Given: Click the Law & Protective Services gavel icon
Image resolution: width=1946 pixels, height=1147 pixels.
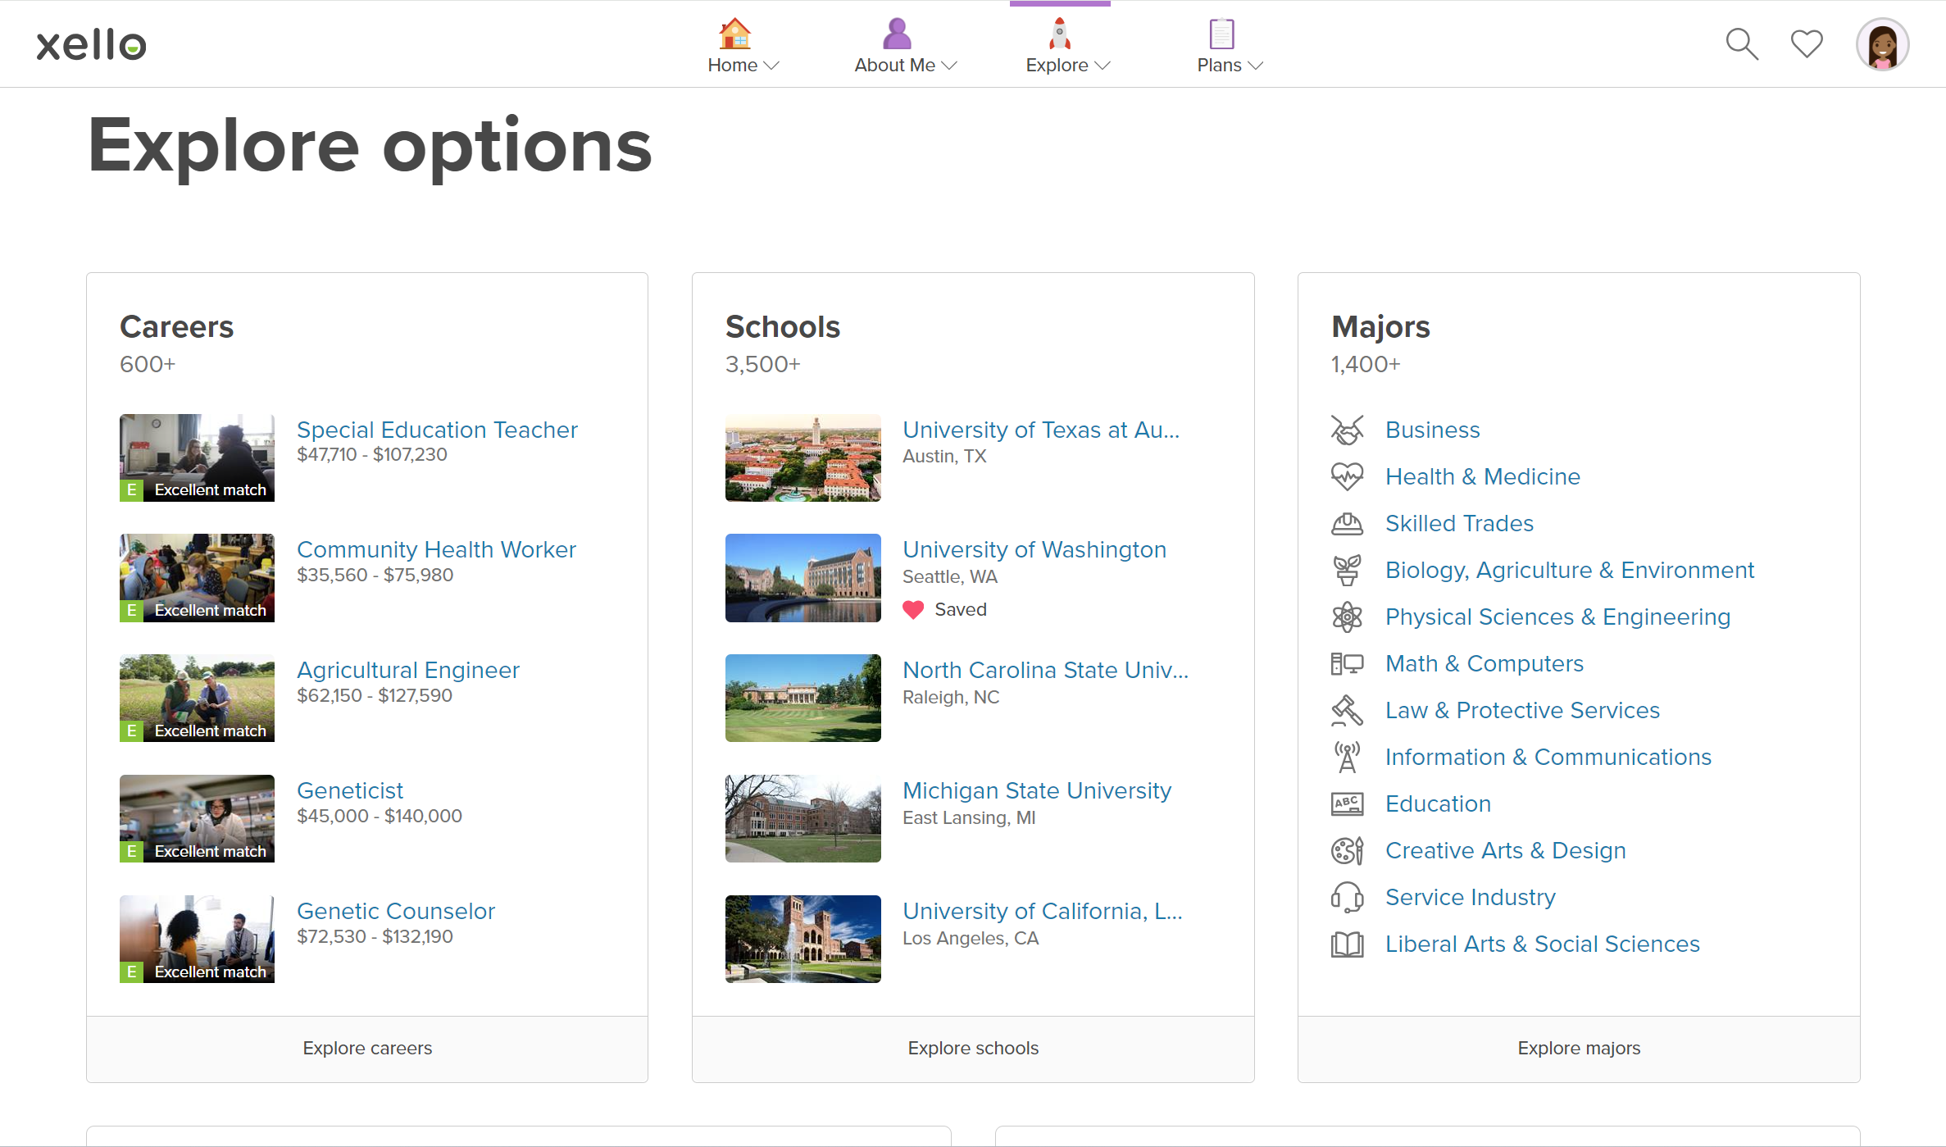Looking at the screenshot, I should tap(1347, 710).
